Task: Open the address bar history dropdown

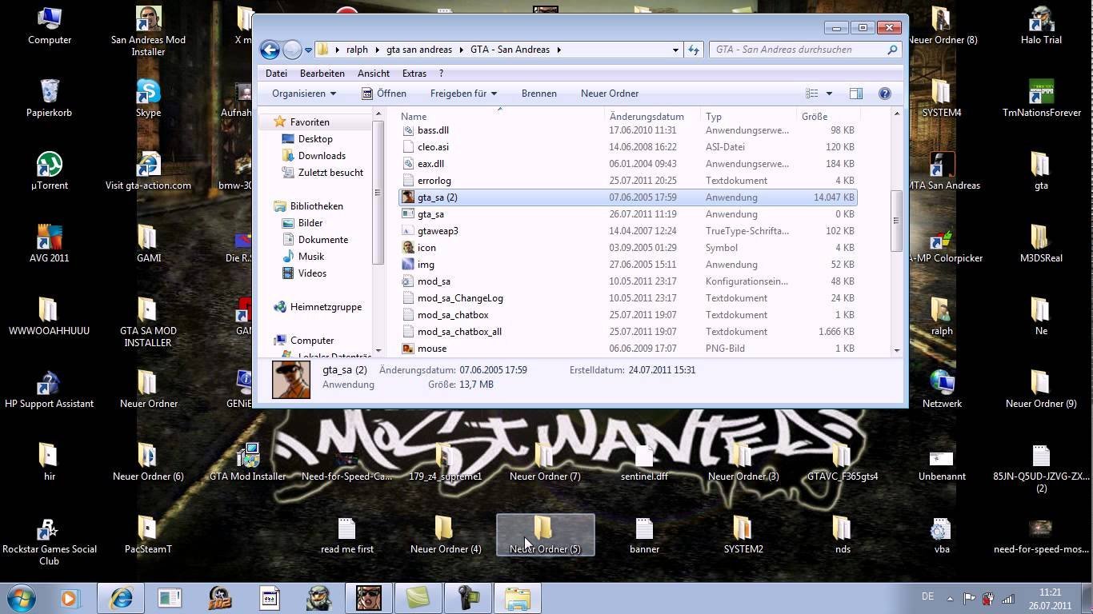Action: click(675, 50)
